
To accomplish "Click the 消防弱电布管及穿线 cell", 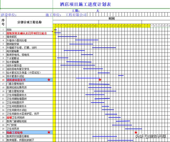I will pyautogui.click(x=29, y=69).
